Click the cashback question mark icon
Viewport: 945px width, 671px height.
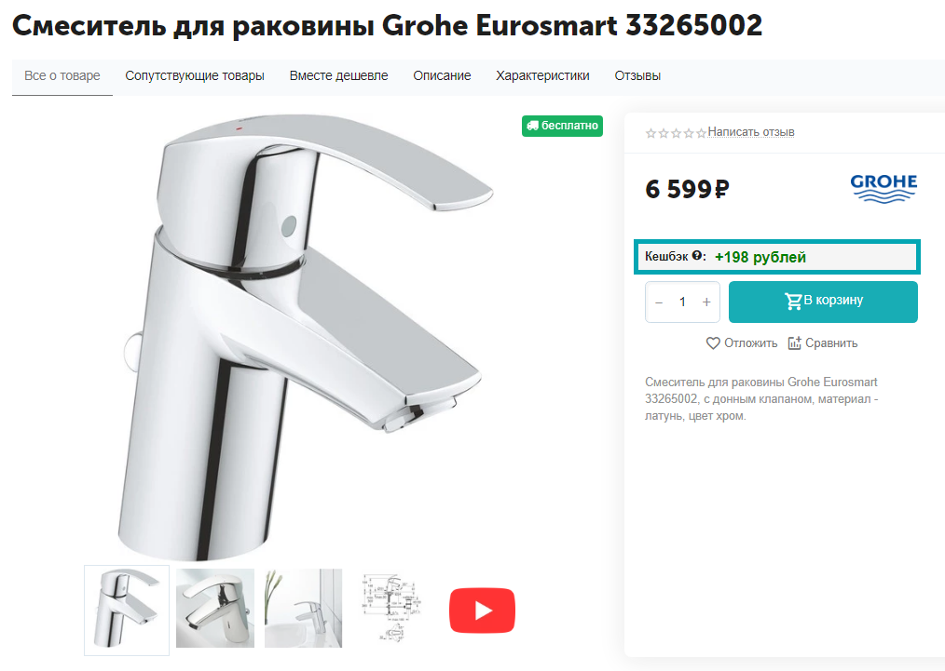click(x=697, y=255)
